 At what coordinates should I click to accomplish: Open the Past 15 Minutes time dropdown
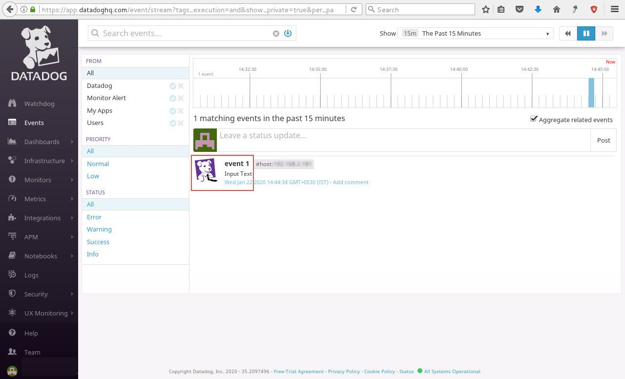(476, 33)
